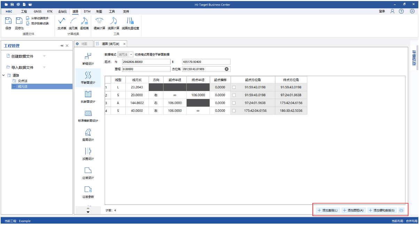This screenshot has width=419, height=225.
Task: Open the 交点表 intersection table tool
Action: click(62, 23)
